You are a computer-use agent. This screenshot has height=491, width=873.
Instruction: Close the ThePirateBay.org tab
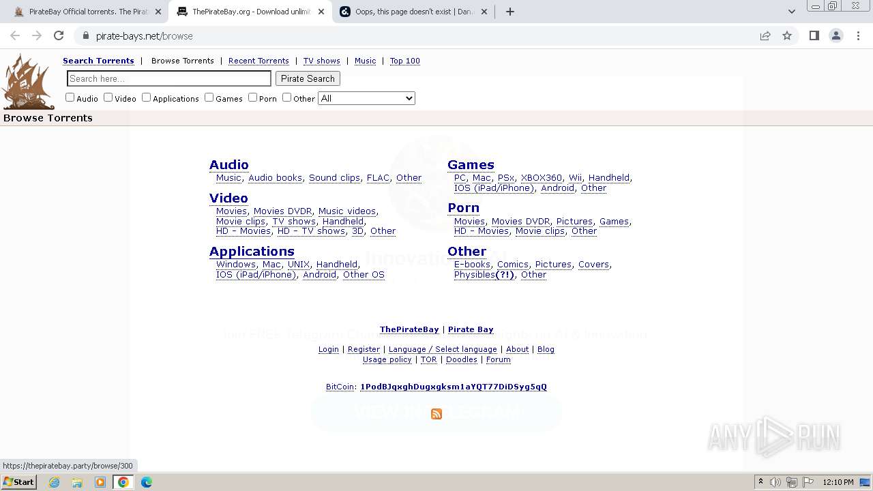[321, 12]
